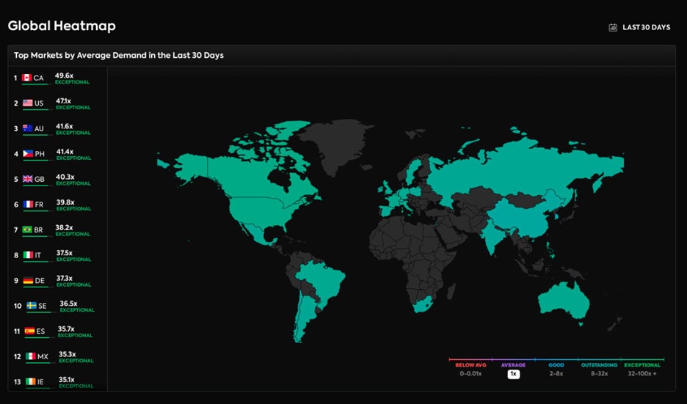
Task: Click the 37.3x demand value for DE
Action: [x=65, y=279]
